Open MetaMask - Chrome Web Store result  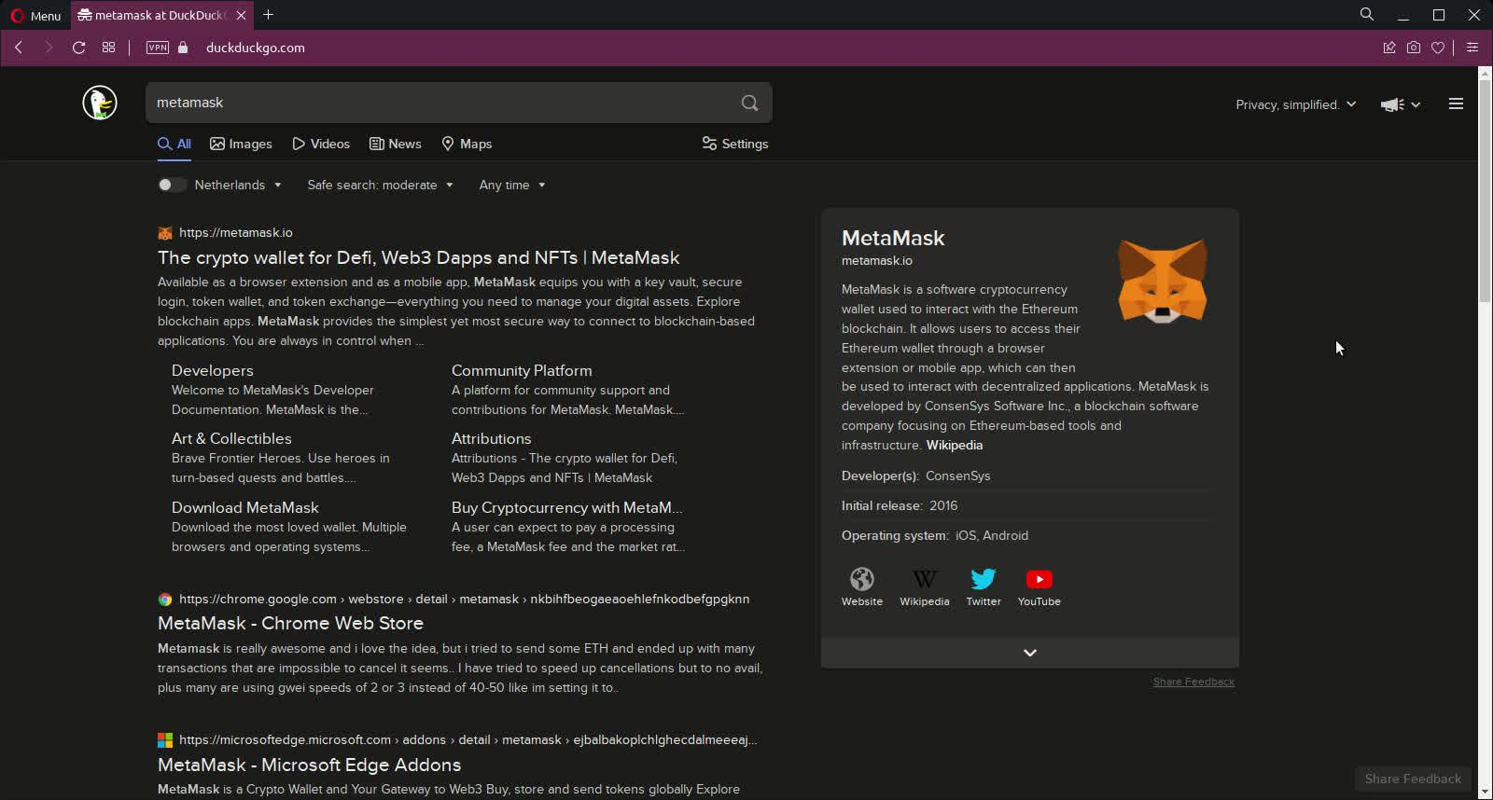[290, 623]
